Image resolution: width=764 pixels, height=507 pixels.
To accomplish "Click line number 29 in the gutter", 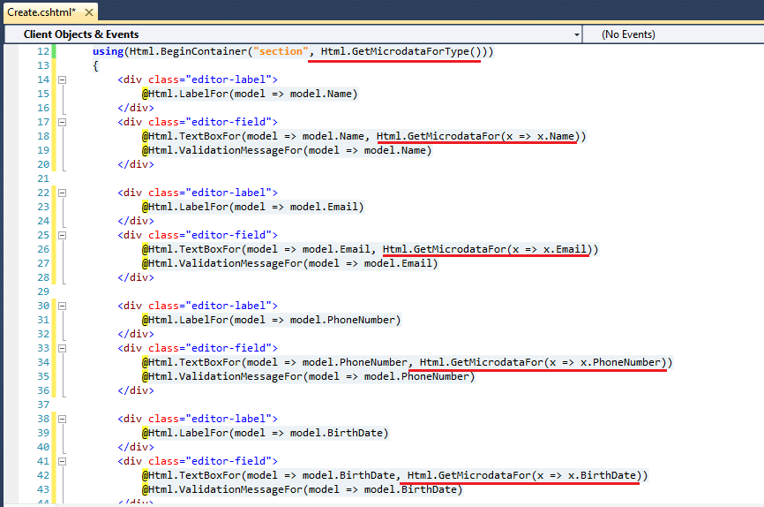I will point(43,291).
